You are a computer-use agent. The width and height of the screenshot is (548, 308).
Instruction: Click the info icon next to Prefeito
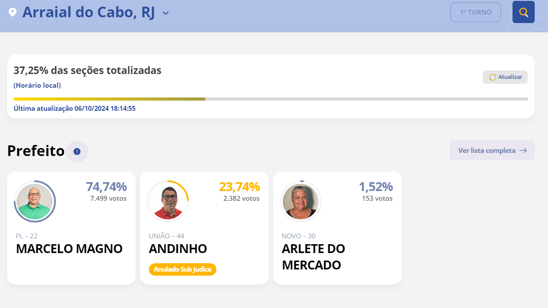point(77,152)
